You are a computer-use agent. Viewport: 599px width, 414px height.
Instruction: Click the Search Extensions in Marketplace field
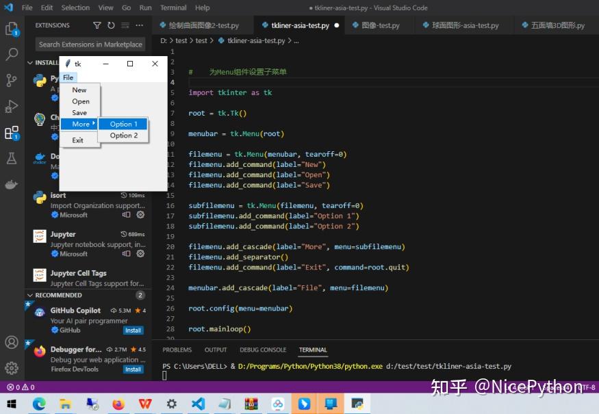90,44
